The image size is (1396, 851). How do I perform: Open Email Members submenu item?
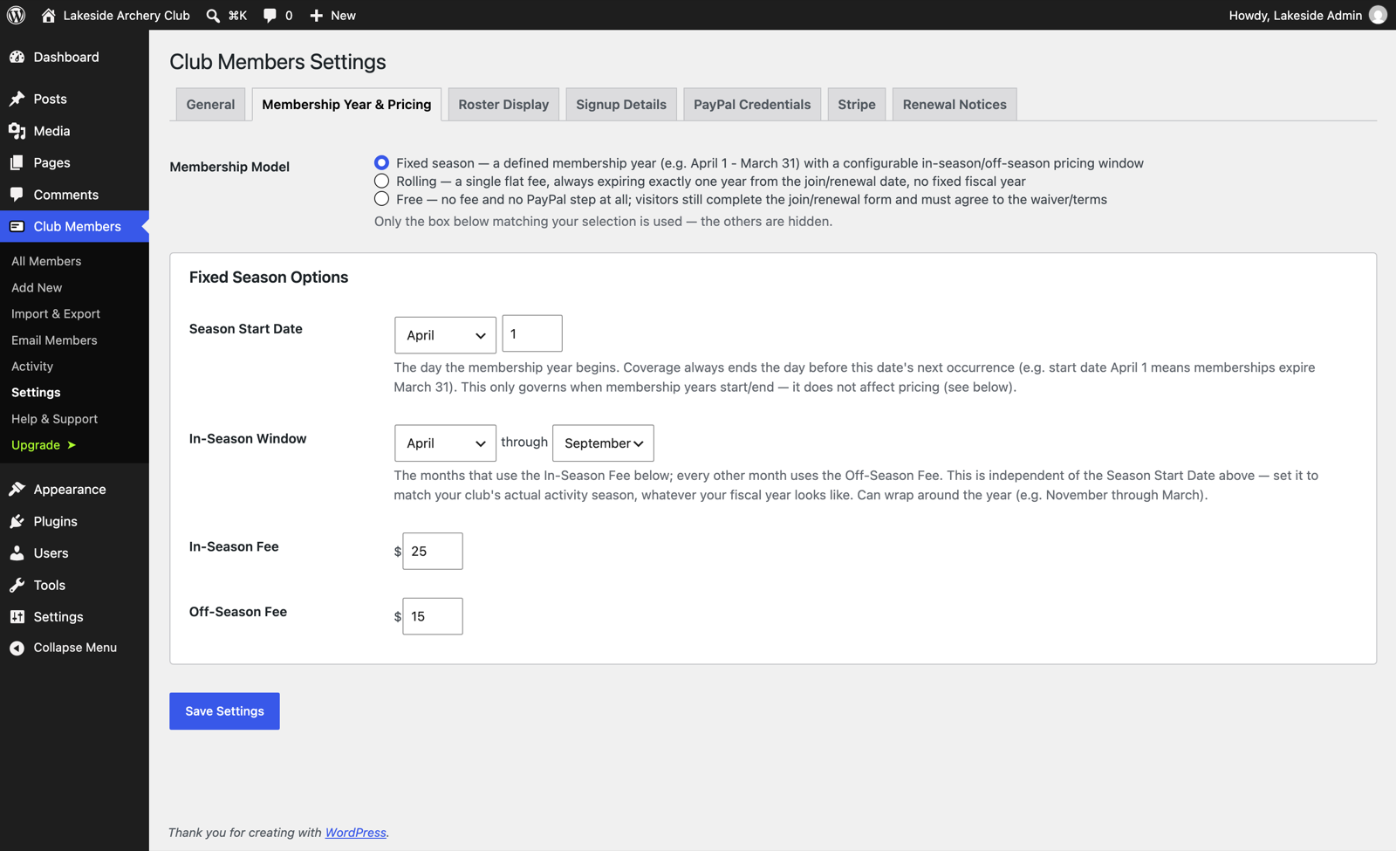click(54, 340)
